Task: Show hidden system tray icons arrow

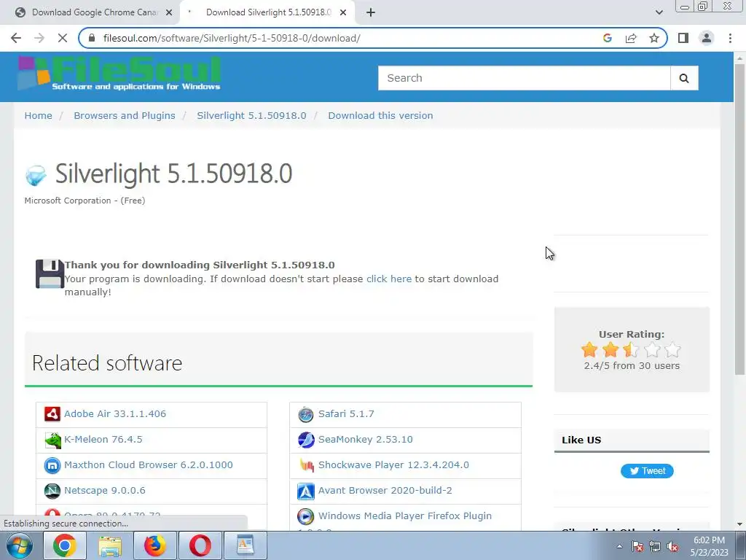Action: 619,546
